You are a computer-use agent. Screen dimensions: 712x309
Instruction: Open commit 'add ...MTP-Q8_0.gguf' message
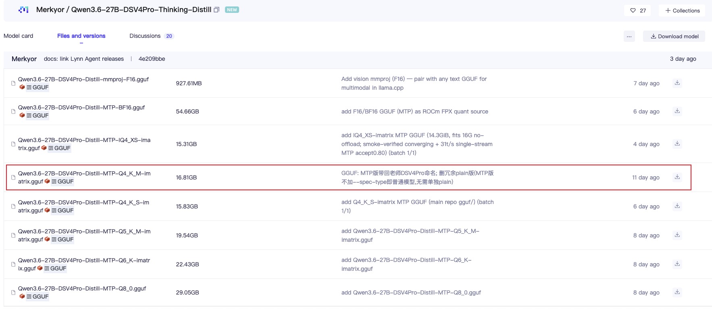point(411,293)
